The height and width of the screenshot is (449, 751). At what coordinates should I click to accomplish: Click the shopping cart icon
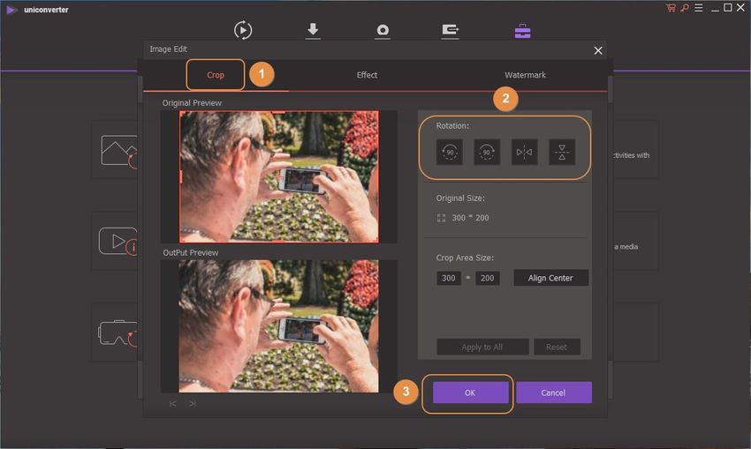click(671, 8)
